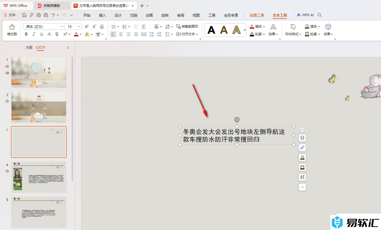The width and height of the screenshot is (381, 230).
Task: Toggle underline formatting
Action: click(x=42, y=34)
